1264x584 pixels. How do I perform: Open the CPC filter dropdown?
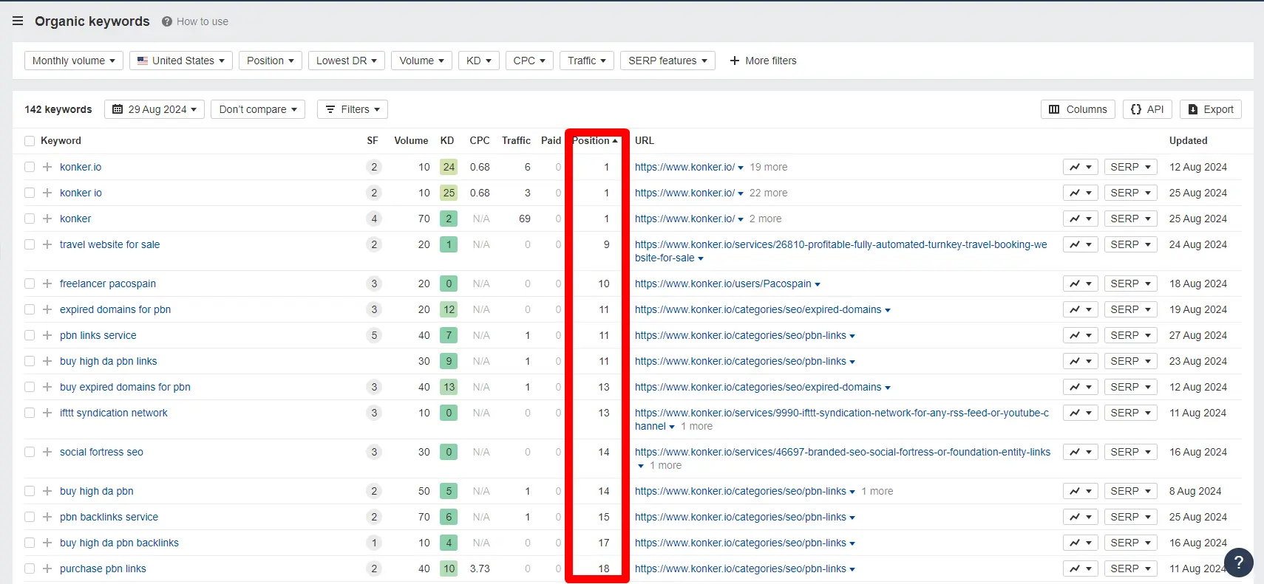click(x=529, y=61)
